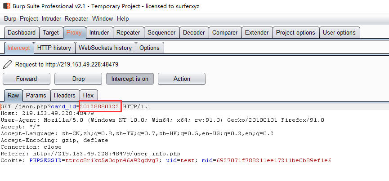The height and width of the screenshot is (181, 389).
Task: Open the Action menu button
Action: point(182,79)
